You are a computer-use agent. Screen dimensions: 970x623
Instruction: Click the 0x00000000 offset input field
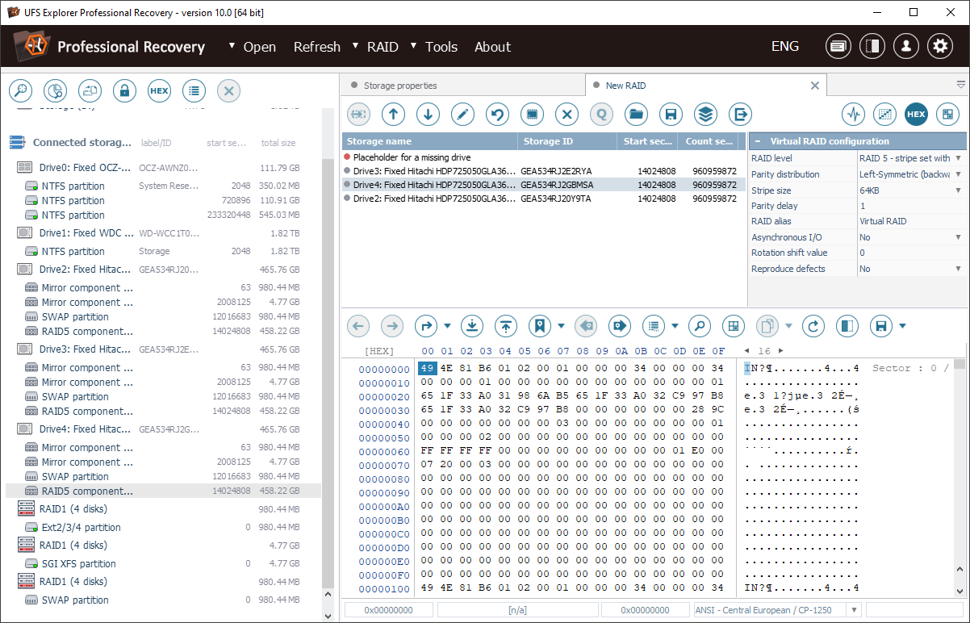pos(388,608)
